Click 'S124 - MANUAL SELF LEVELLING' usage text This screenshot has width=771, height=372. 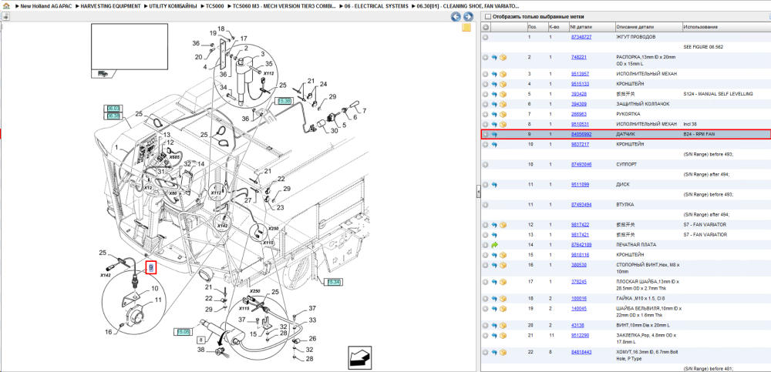coord(718,94)
